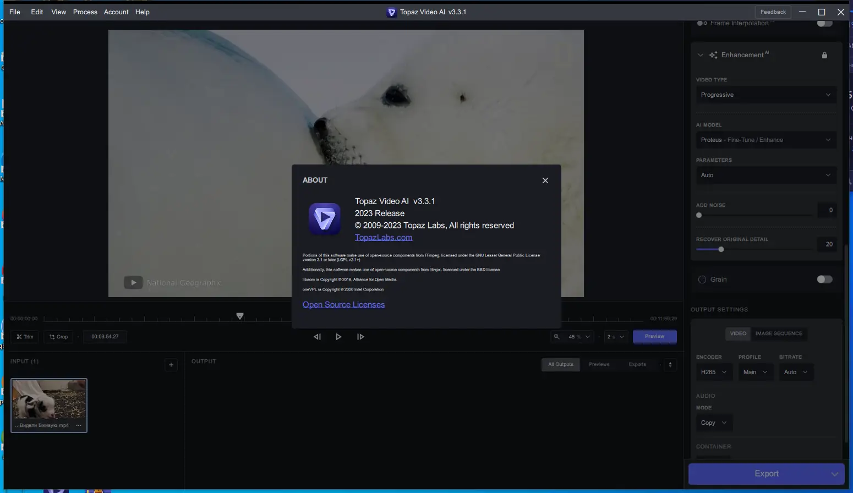Open the TopazLabs.com link

[x=384, y=238]
